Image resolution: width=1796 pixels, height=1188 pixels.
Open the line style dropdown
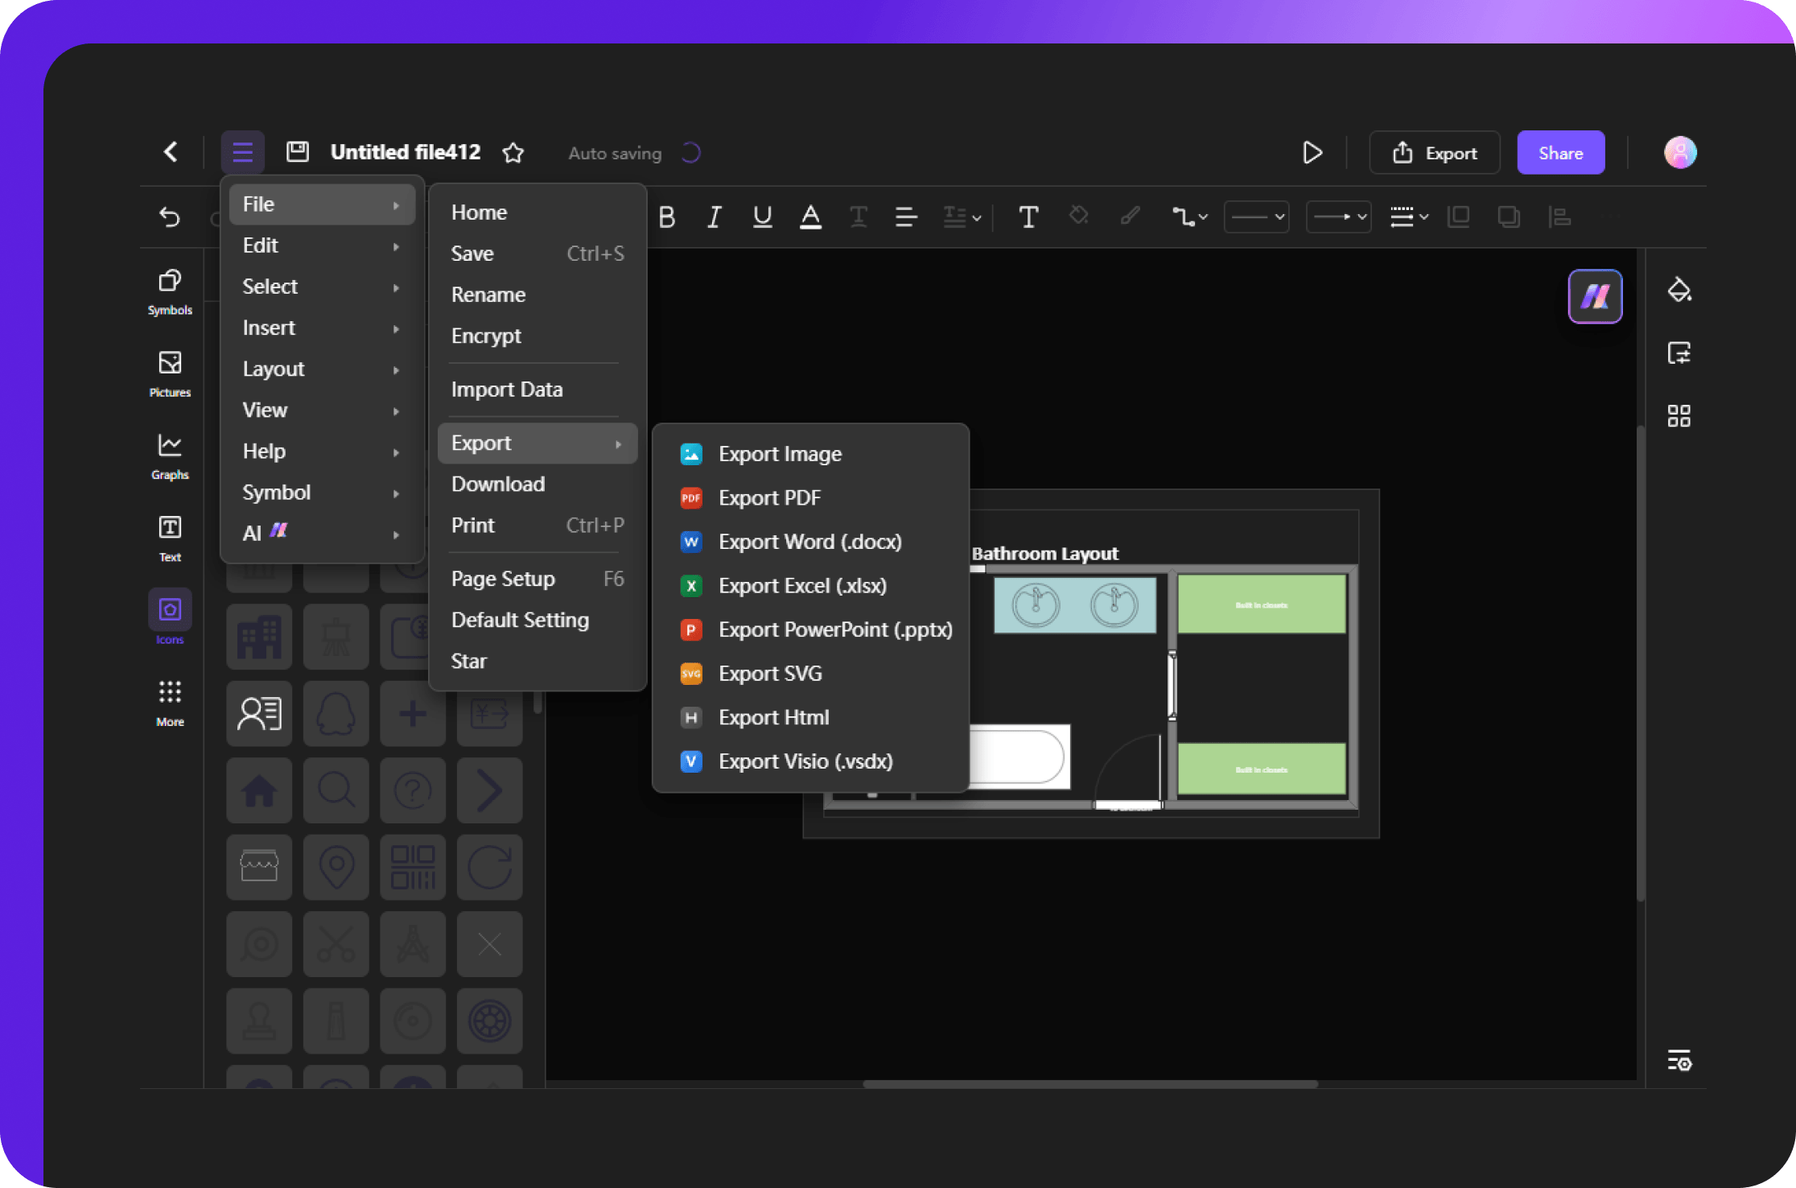(x=1256, y=217)
